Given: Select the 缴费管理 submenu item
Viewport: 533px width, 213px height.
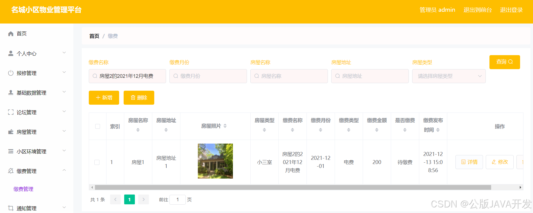Looking at the screenshot, I should (x=23, y=189).
